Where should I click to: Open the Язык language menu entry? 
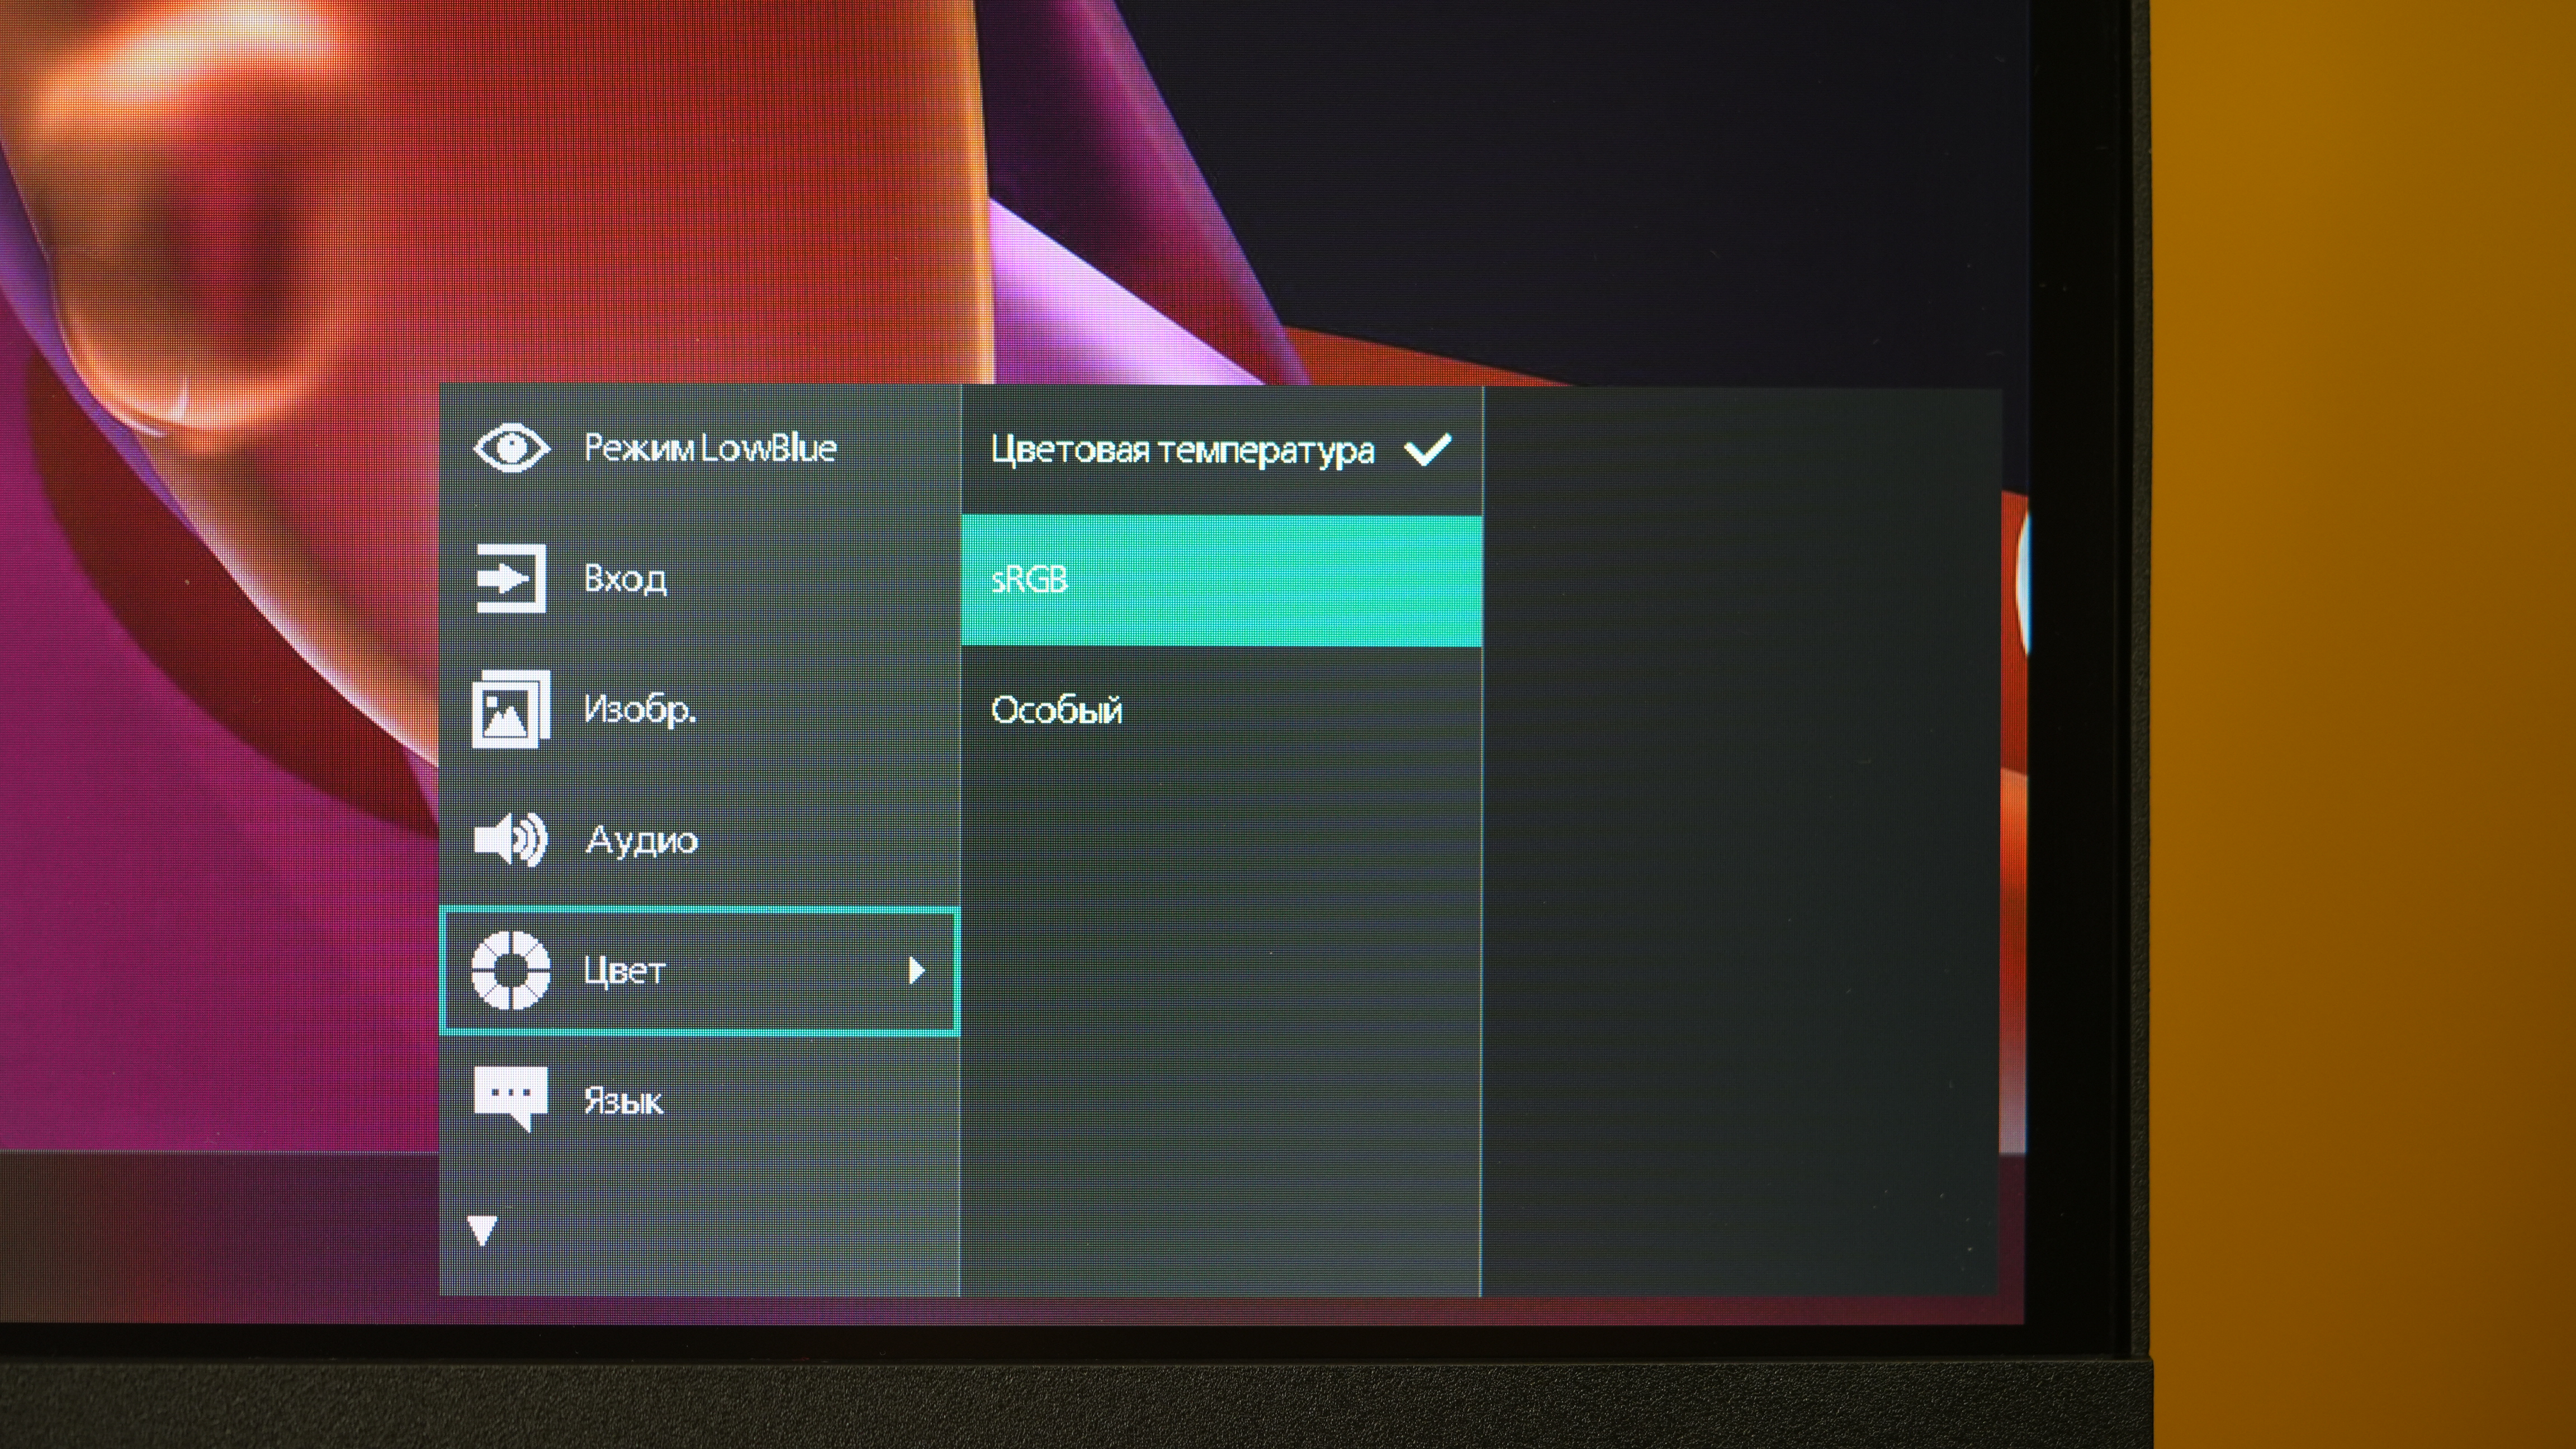coord(623,1101)
